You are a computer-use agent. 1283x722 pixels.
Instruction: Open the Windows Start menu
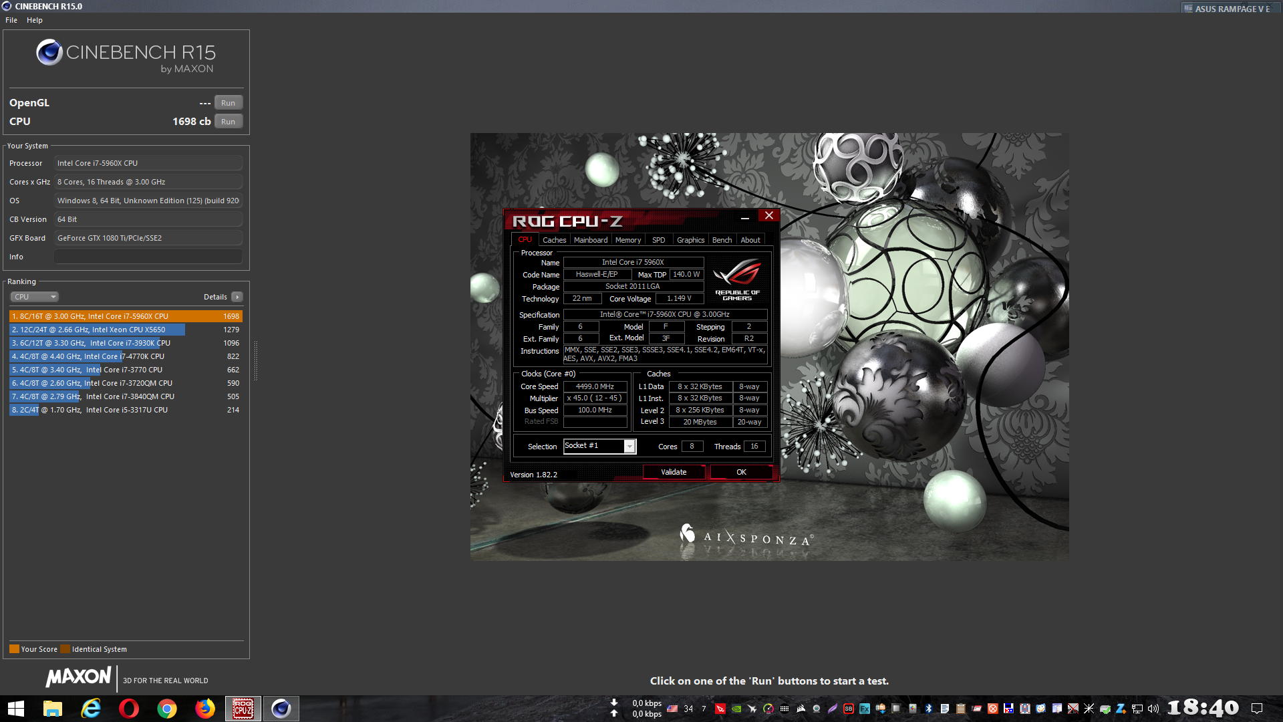tap(15, 709)
